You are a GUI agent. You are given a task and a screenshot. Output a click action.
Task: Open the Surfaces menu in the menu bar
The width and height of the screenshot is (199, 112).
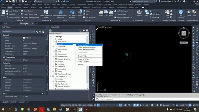(x=47, y=4)
